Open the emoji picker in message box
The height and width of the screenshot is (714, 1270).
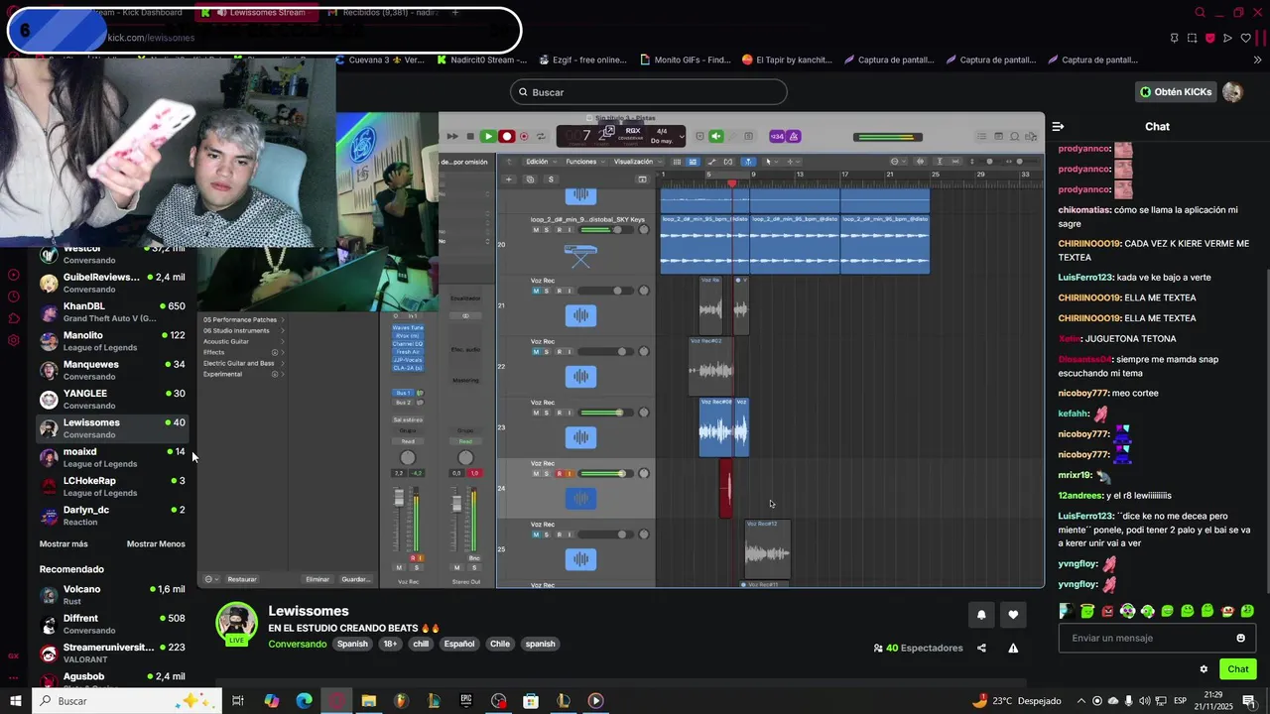1240,638
